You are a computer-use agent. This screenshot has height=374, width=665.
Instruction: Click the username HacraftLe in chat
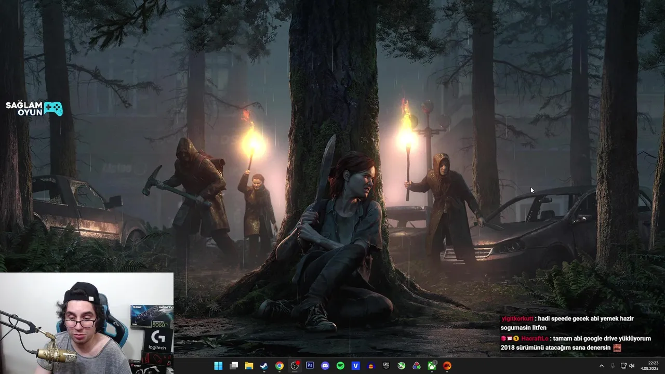[x=536, y=338]
